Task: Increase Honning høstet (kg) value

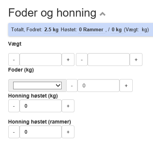Action: pos(68,106)
